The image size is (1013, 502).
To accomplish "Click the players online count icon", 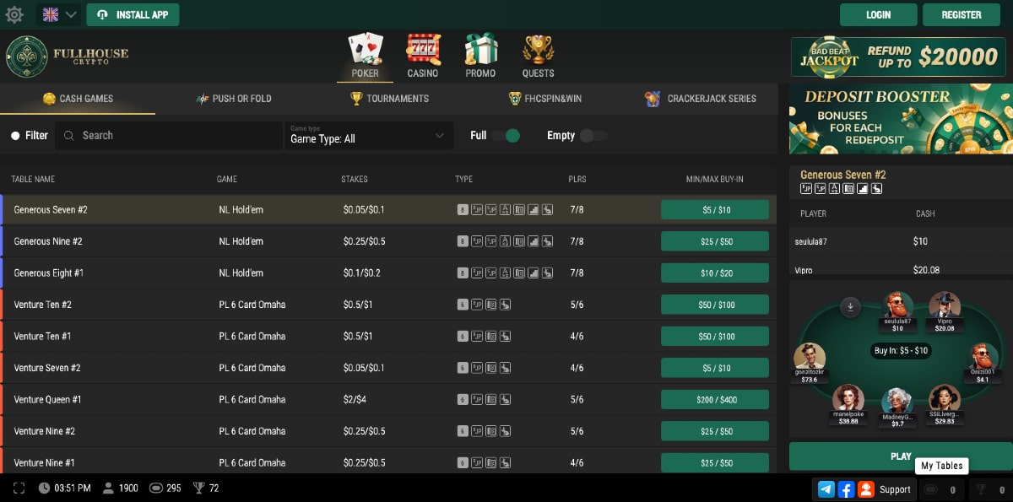I will click(x=108, y=488).
